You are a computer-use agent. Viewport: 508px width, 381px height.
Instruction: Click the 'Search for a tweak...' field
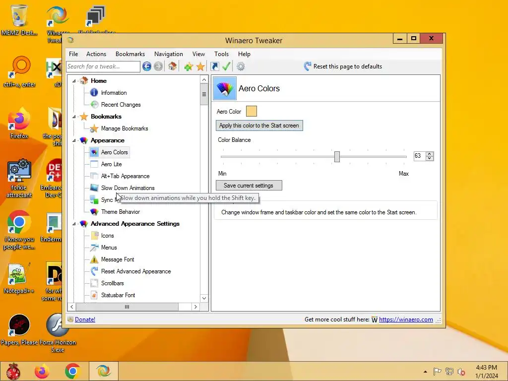(x=103, y=66)
